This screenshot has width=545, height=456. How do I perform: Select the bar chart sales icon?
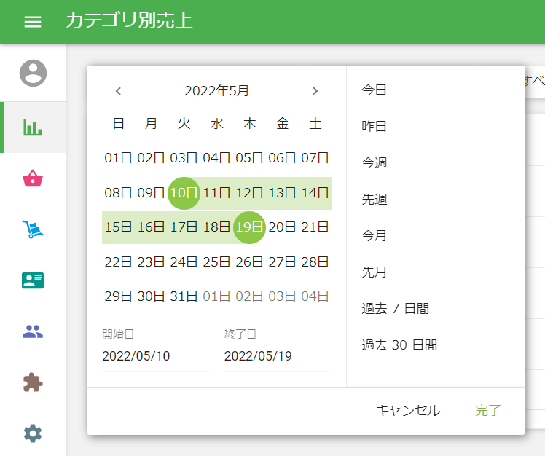click(x=33, y=127)
